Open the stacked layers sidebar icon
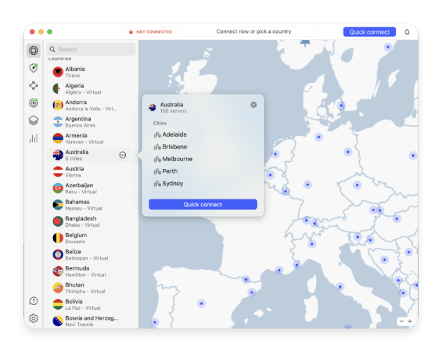Image resolution: width=442 pixels, height=352 pixels. click(34, 120)
